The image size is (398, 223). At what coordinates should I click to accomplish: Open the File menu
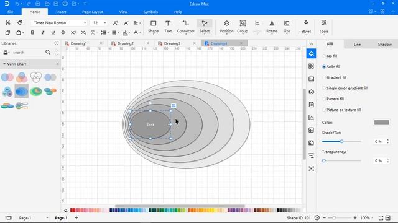[10, 12]
